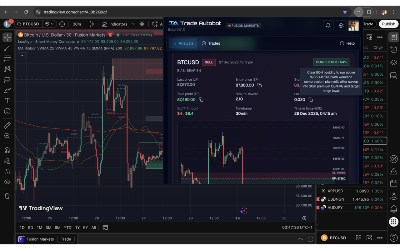The width and height of the screenshot is (400, 250).
Task: Switch to the Analysis tab
Action: tap(183, 43)
